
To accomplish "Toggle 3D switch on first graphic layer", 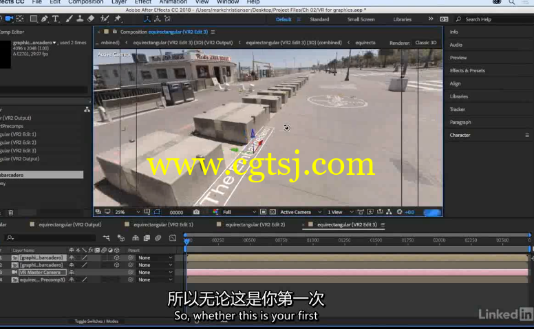I will pos(117,258).
